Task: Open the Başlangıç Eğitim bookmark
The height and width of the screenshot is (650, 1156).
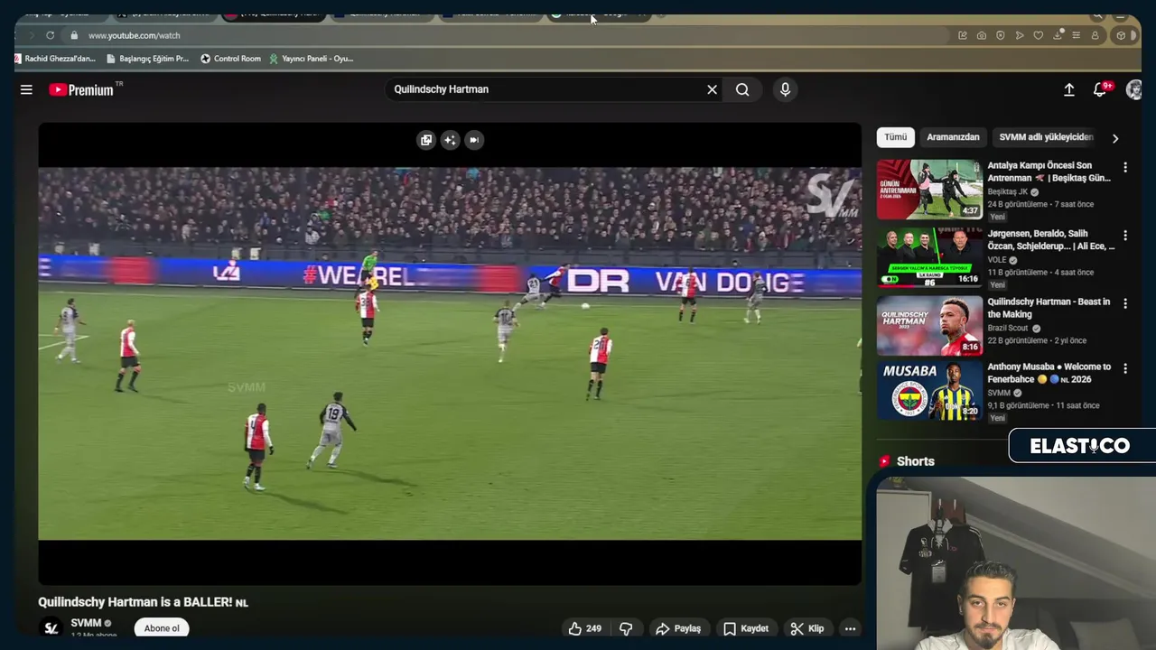Action: [148, 59]
